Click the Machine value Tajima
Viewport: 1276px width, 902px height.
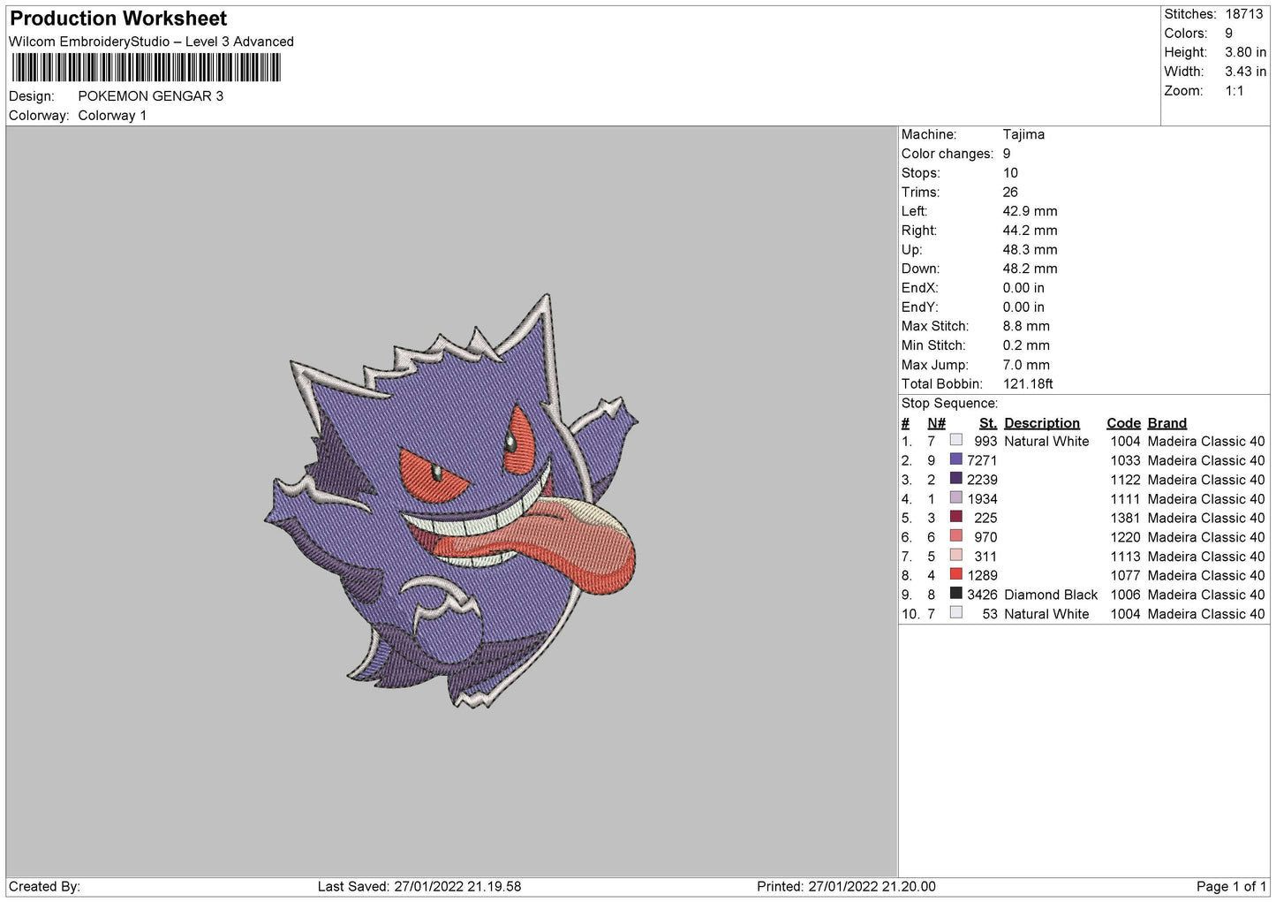tap(1023, 134)
